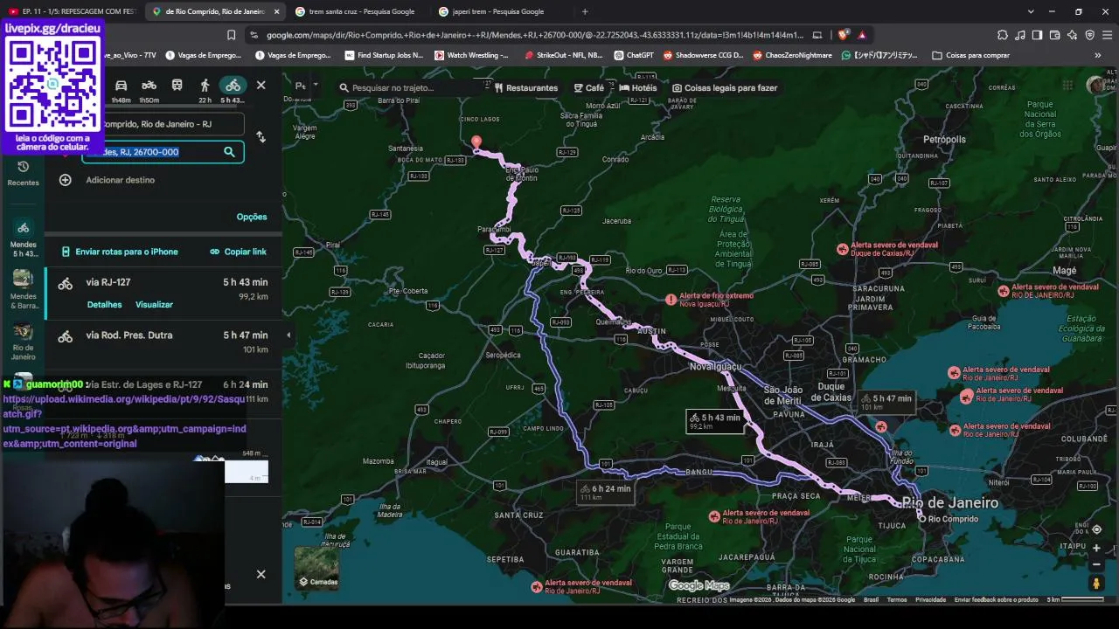Select route via Rod. Pres. Dutra
The height and width of the screenshot is (629, 1119).
tap(163, 342)
